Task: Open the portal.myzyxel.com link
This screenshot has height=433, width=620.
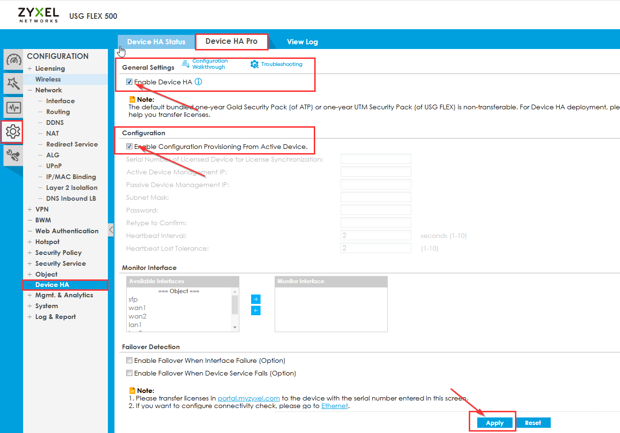Action: [249, 398]
